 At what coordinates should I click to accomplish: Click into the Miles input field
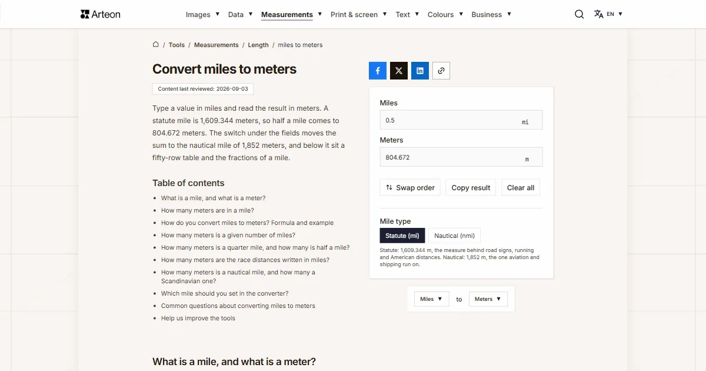tap(461, 120)
